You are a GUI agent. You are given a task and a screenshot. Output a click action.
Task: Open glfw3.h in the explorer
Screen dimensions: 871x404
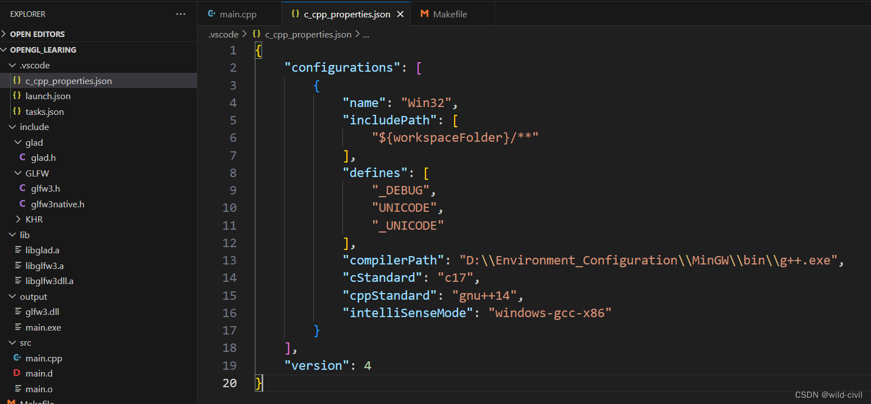pyautogui.click(x=45, y=188)
